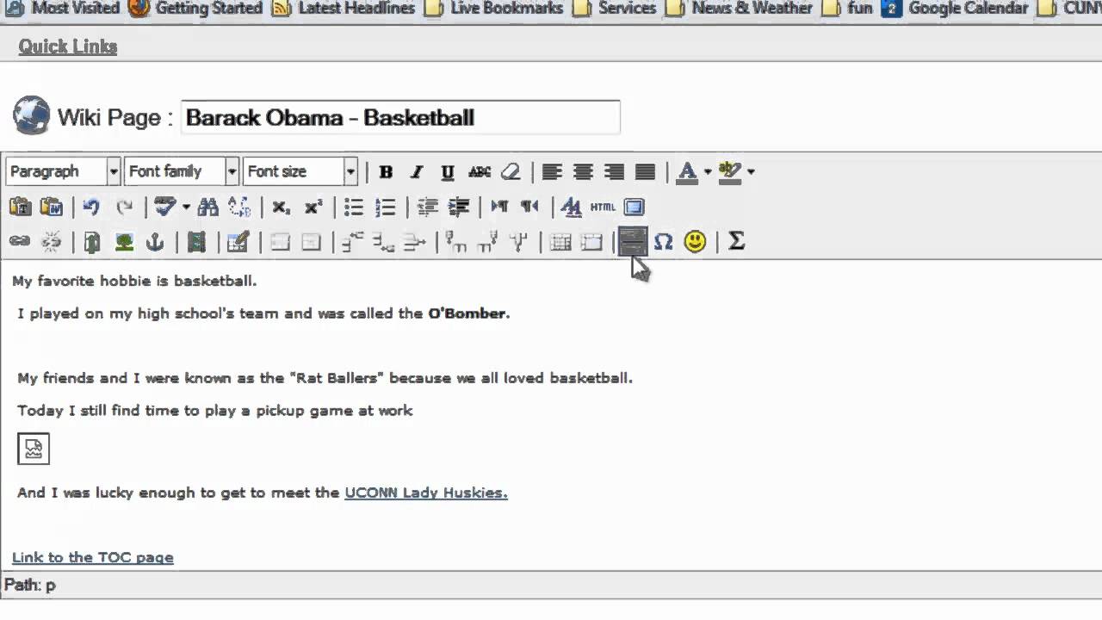Image resolution: width=1102 pixels, height=620 pixels.
Task: Toggle the numbered list
Action: [x=386, y=207]
